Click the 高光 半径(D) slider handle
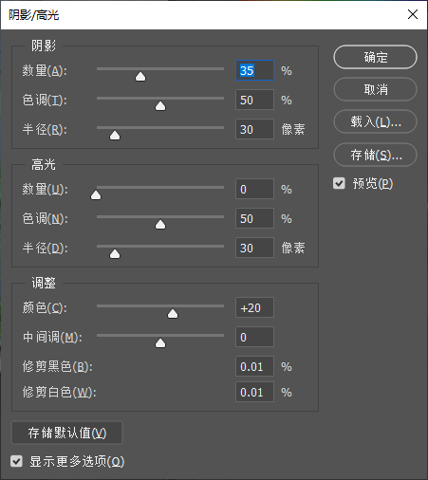This screenshot has height=480, width=428. [x=115, y=254]
